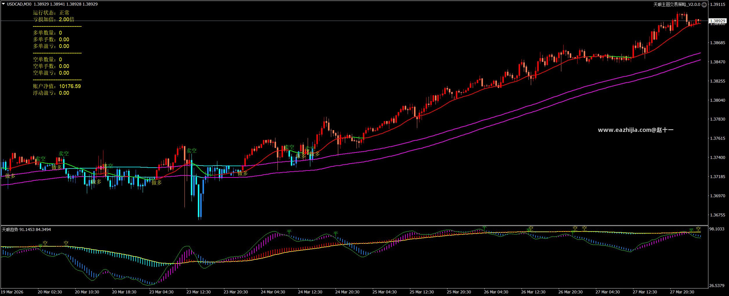729x296 pixels.
Task: Click the 26 Mar 12:30 time label
Action: [533, 292]
